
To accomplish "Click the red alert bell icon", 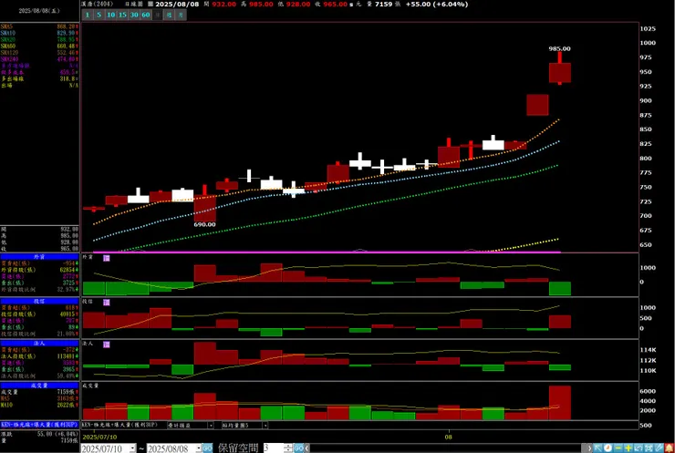I will 670,448.
